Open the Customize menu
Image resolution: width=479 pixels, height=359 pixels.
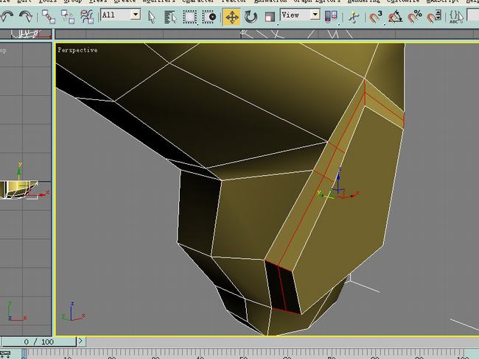[403, 1]
